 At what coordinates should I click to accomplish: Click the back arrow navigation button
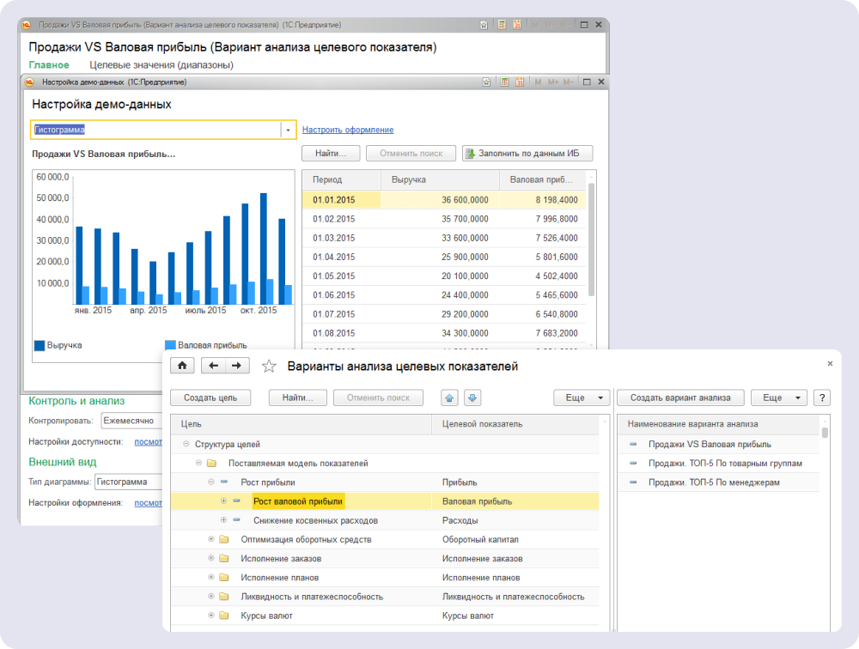click(x=213, y=366)
